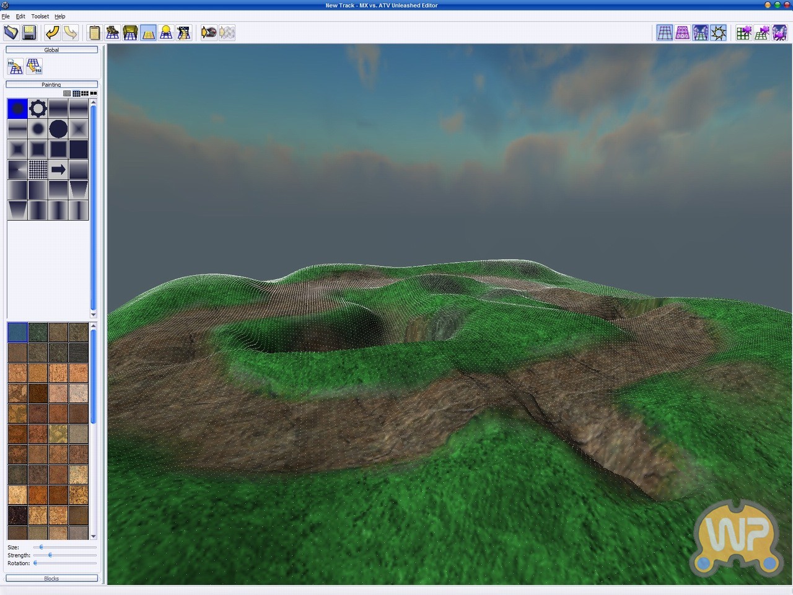Open the Toolset menu
This screenshot has width=793, height=595.
[40, 16]
